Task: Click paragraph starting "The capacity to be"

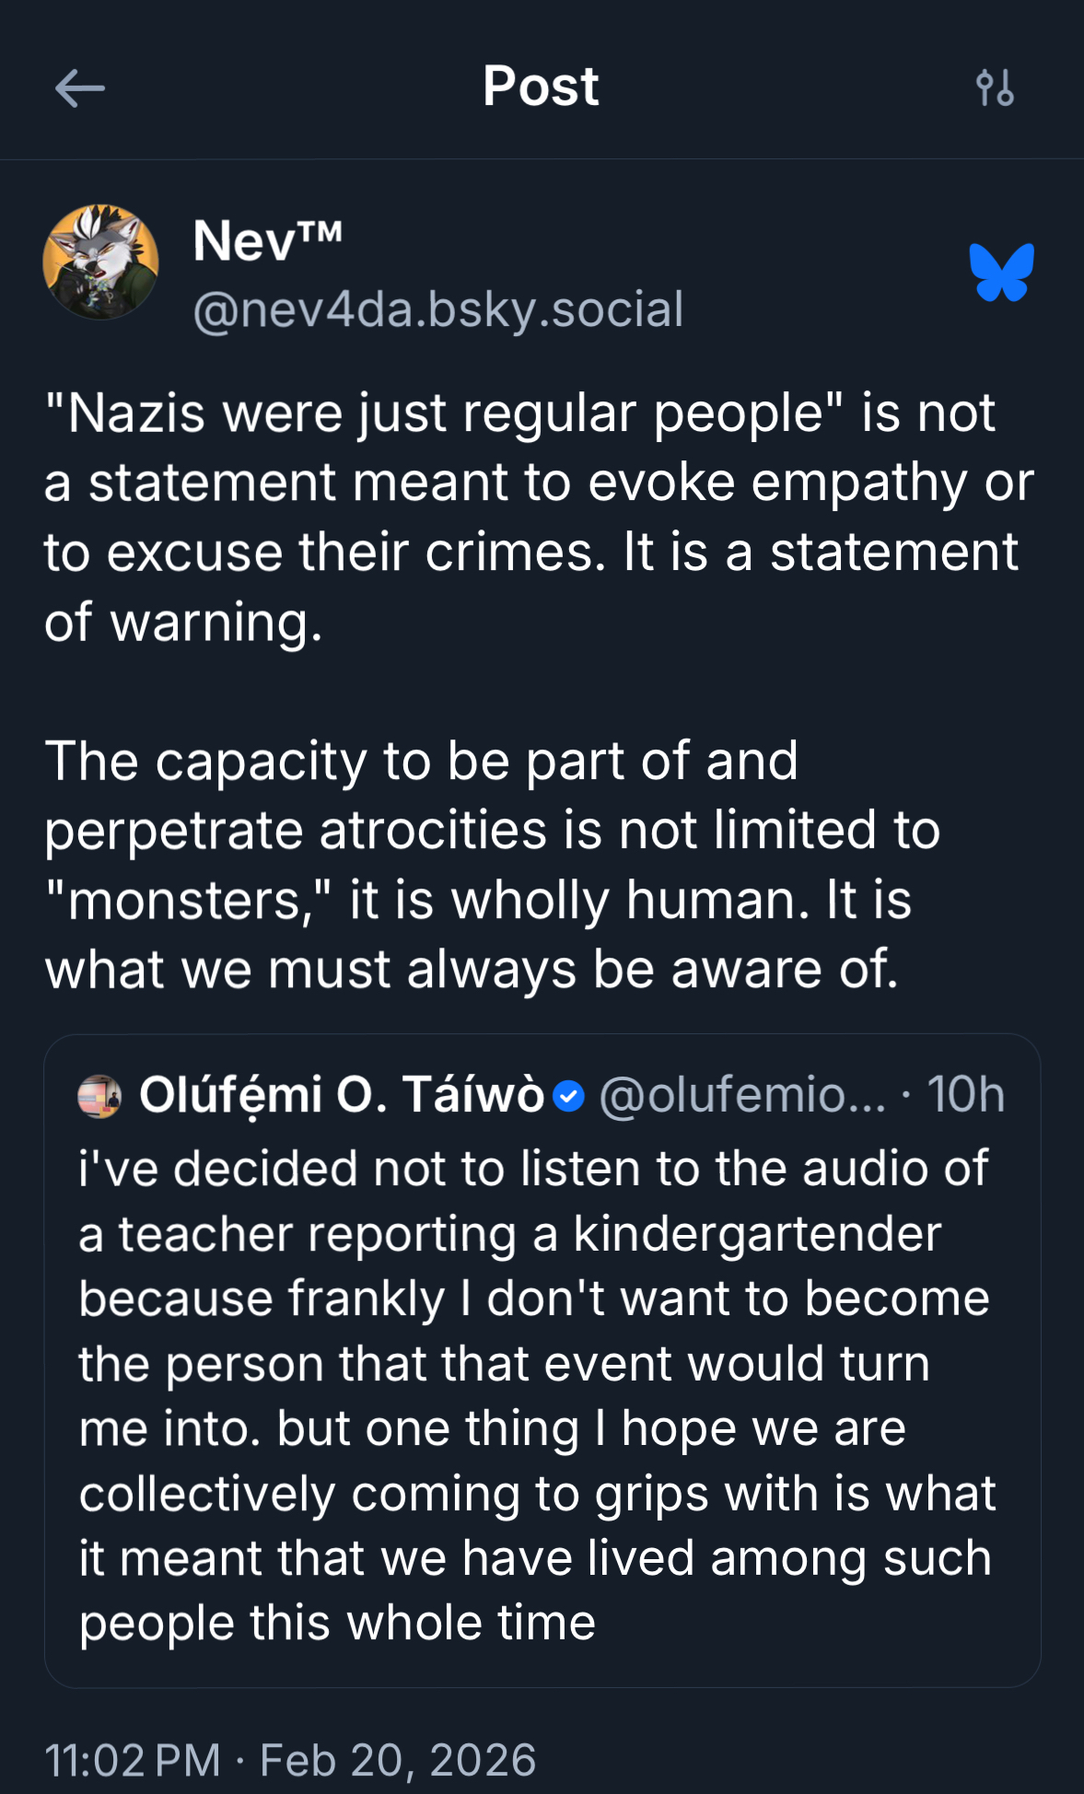Action: (421, 762)
